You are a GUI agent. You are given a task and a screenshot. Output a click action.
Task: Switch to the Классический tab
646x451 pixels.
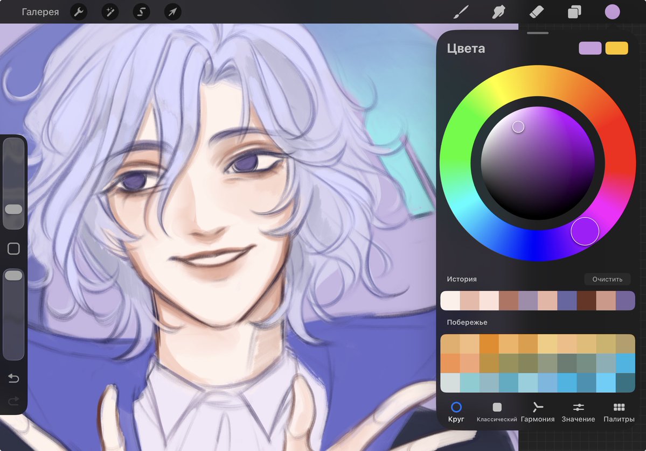pyautogui.click(x=497, y=412)
